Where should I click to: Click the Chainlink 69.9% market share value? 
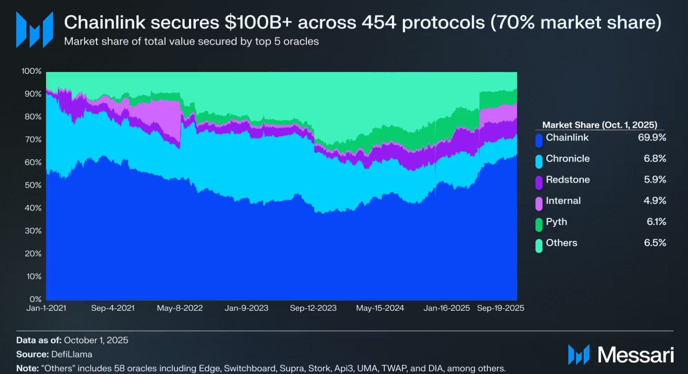click(x=652, y=137)
